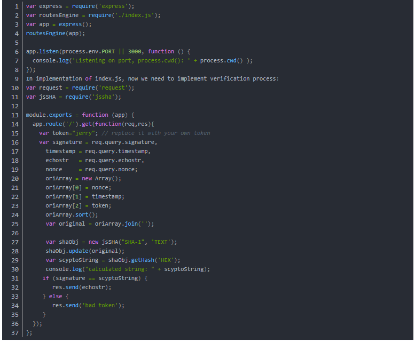Click req.query.timestamp on line 17
Viewport: 415px width, 343px height.
(x=116, y=151)
